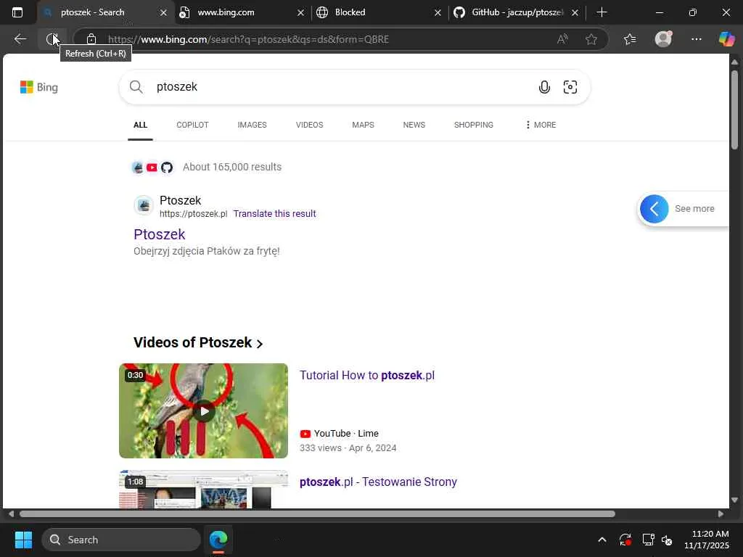Click the muted volume tray icon
This screenshot has width=743, height=557.
(x=668, y=540)
